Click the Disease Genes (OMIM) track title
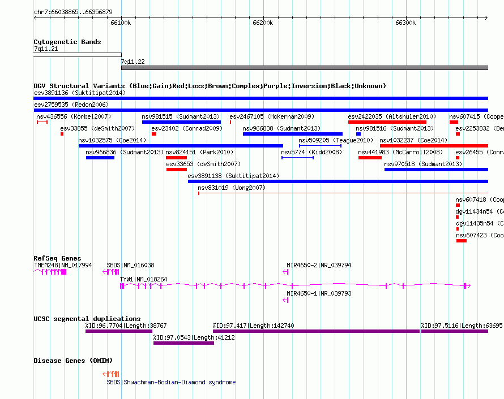Viewport: 504px width, 399px height. coord(73,361)
